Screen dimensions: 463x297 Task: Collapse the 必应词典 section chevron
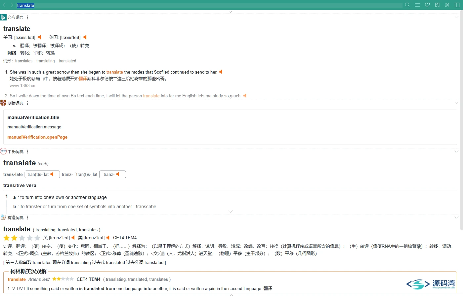click(456, 17)
